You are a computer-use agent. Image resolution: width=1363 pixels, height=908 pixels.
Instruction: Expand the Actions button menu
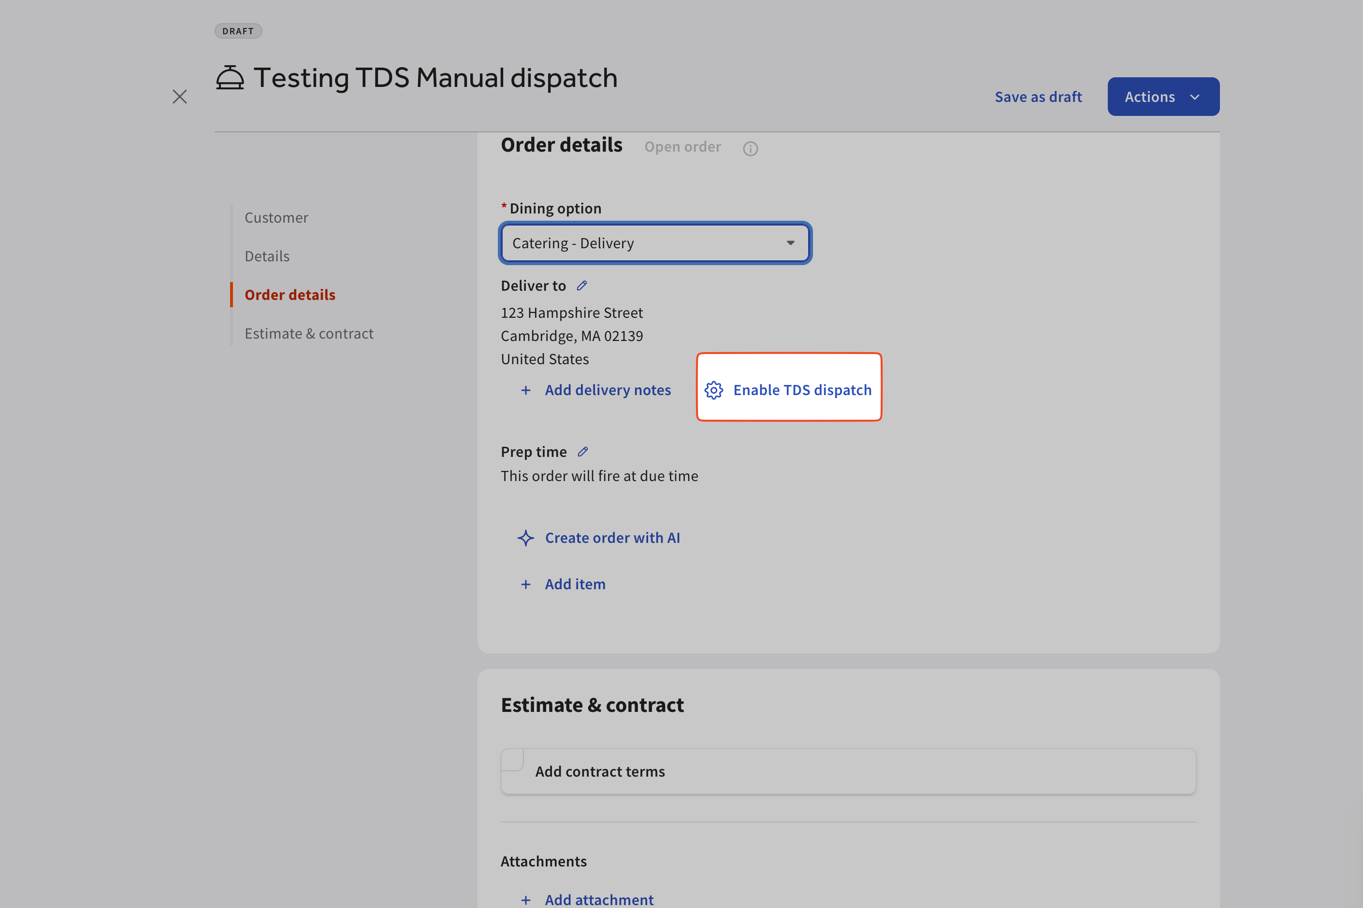(x=1163, y=97)
